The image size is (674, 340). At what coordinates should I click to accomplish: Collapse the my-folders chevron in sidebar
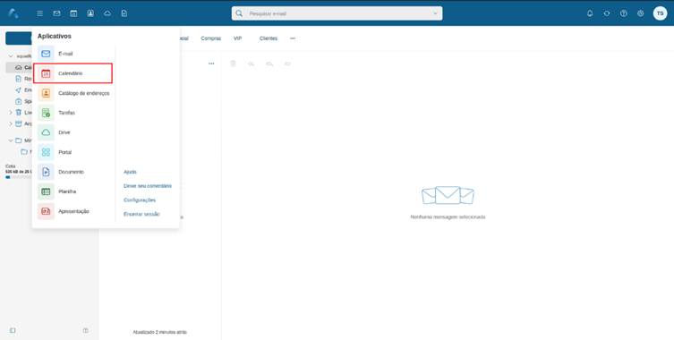(x=11, y=140)
